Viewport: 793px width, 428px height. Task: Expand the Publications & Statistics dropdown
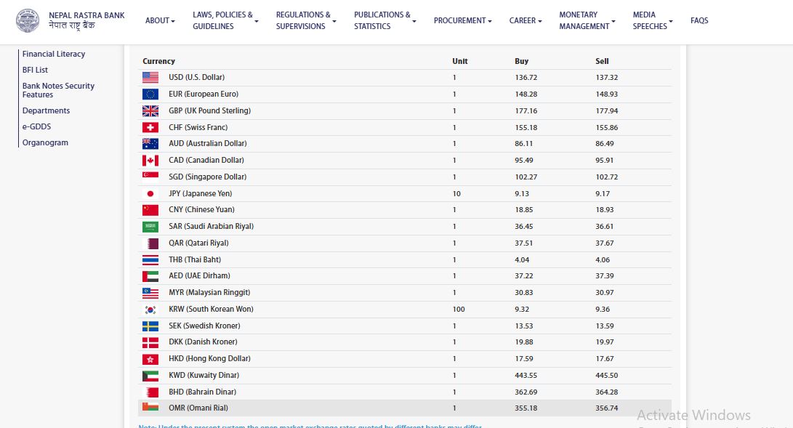click(385, 20)
